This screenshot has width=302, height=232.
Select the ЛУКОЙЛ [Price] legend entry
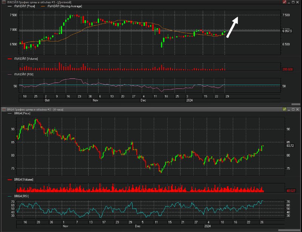pyautogui.click(x=24, y=6)
